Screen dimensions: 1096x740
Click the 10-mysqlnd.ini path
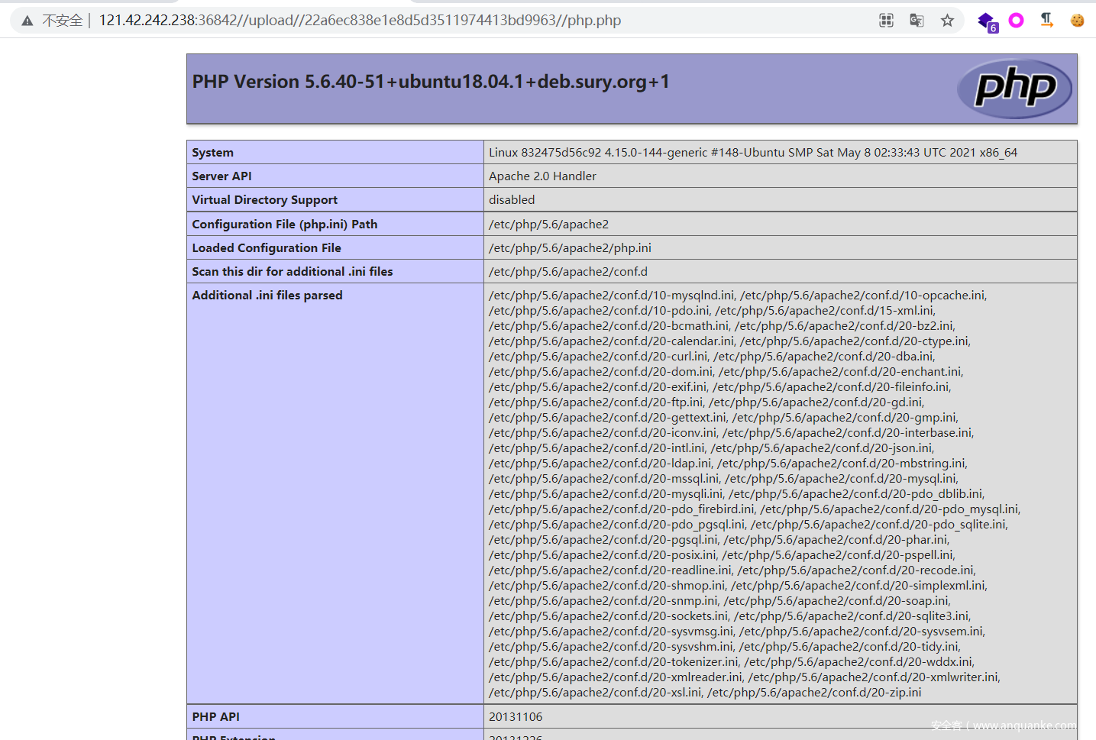[613, 296]
